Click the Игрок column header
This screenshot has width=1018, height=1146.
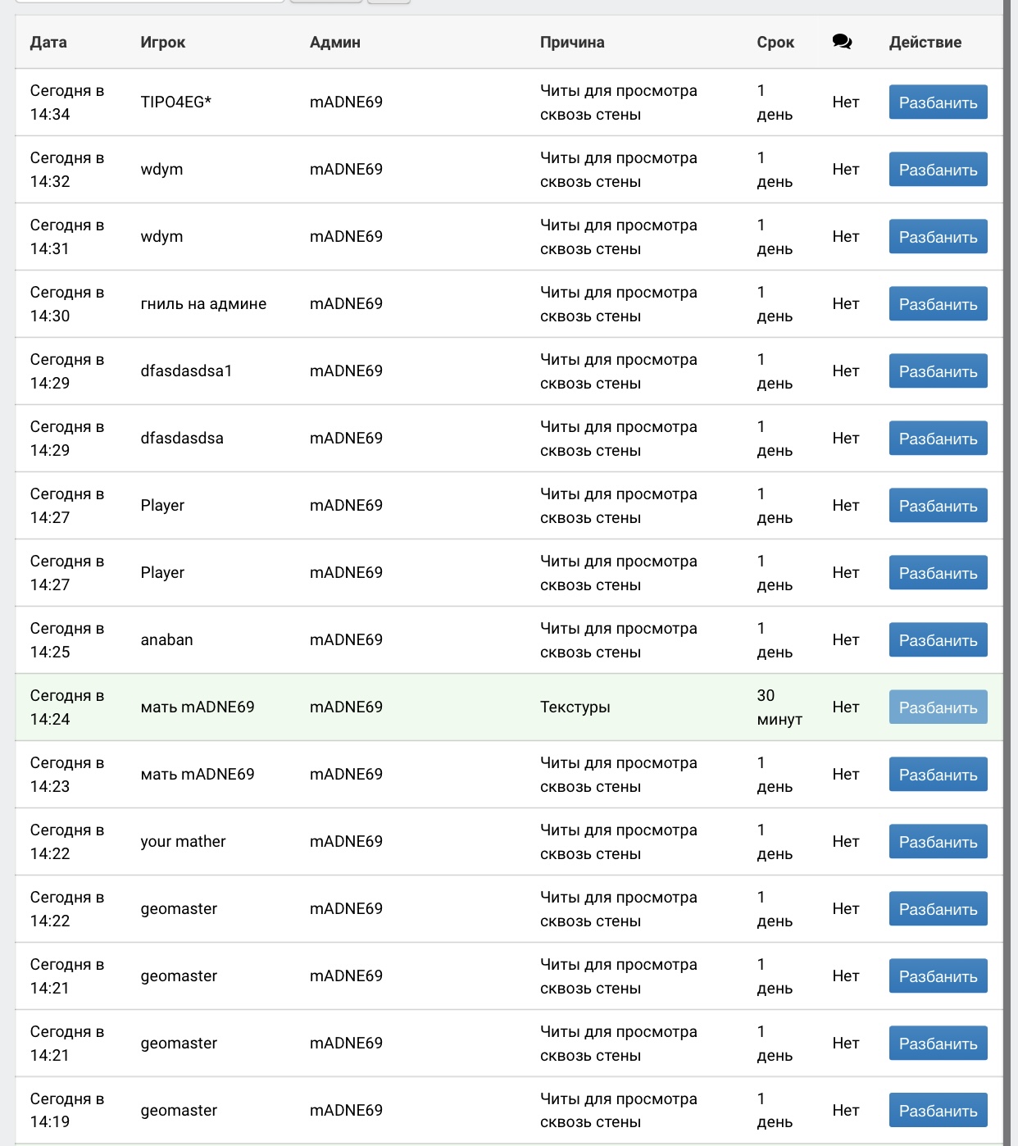tap(162, 43)
